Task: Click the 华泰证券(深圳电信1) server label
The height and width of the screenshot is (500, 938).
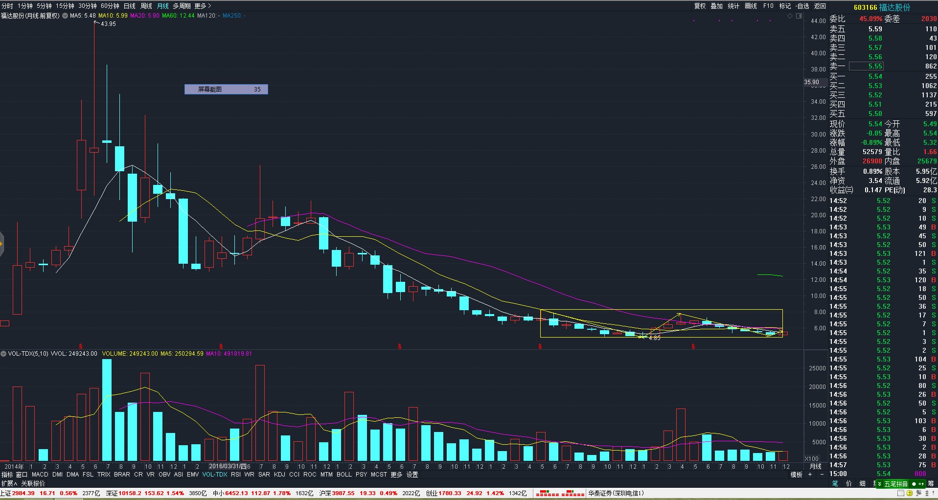Action: (x=616, y=493)
